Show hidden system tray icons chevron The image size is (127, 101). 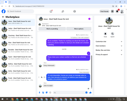(109, 99)
